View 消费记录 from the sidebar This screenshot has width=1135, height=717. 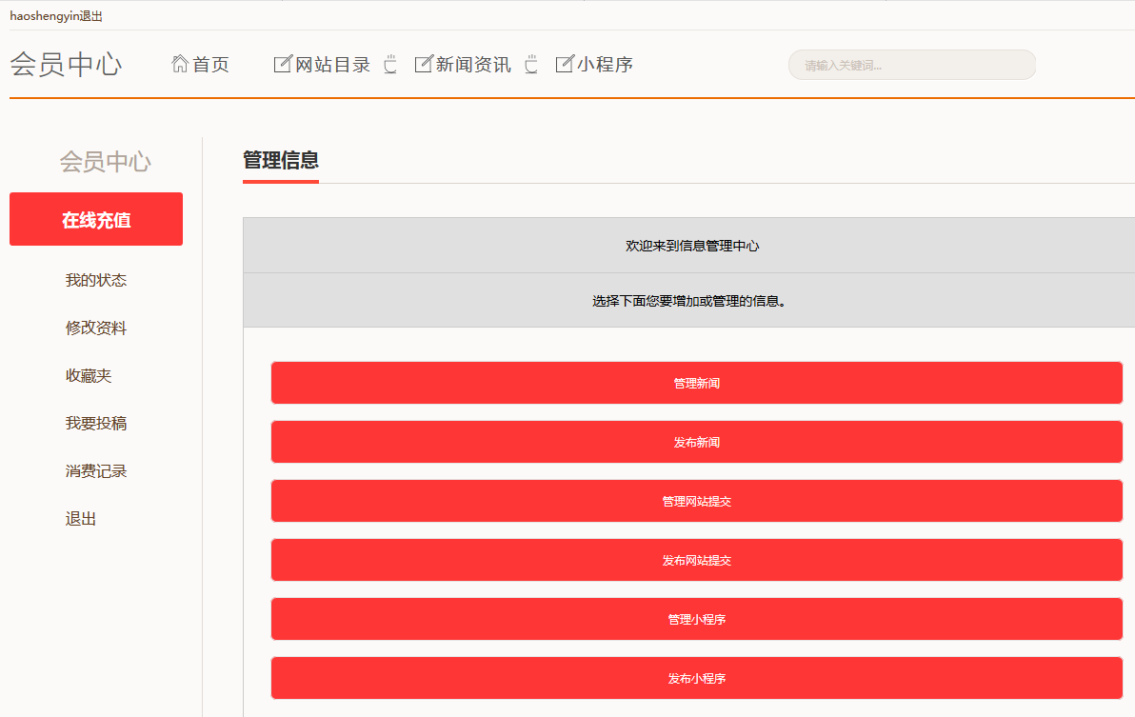click(x=96, y=470)
